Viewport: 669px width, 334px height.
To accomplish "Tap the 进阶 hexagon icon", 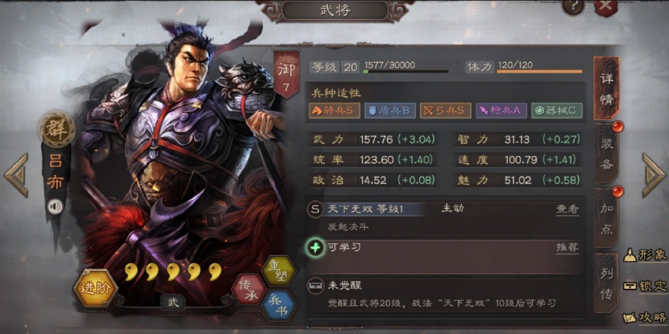I will pyautogui.click(x=95, y=288).
